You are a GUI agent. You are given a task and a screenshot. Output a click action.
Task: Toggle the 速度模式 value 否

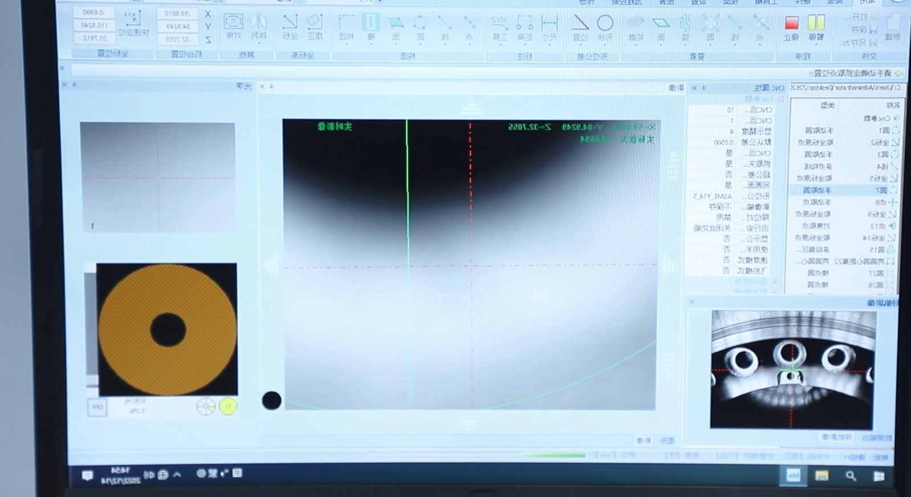click(726, 260)
